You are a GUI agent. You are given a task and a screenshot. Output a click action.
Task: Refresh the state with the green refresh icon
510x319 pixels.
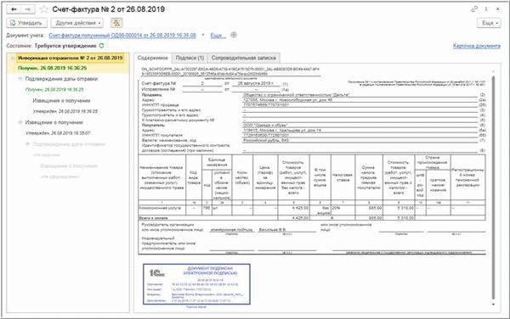[101, 46]
